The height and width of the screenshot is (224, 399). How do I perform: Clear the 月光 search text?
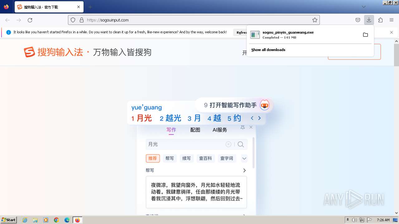pos(228,144)
